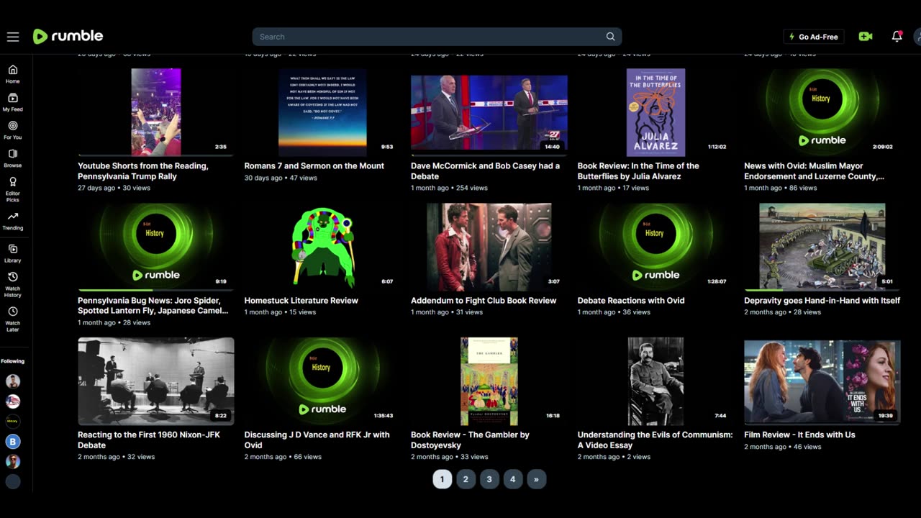Open 'News with Ovid: Muslim Mayor Endorsement' title
The width and height of the screenshot is (921, 518).
coord(815,171)
